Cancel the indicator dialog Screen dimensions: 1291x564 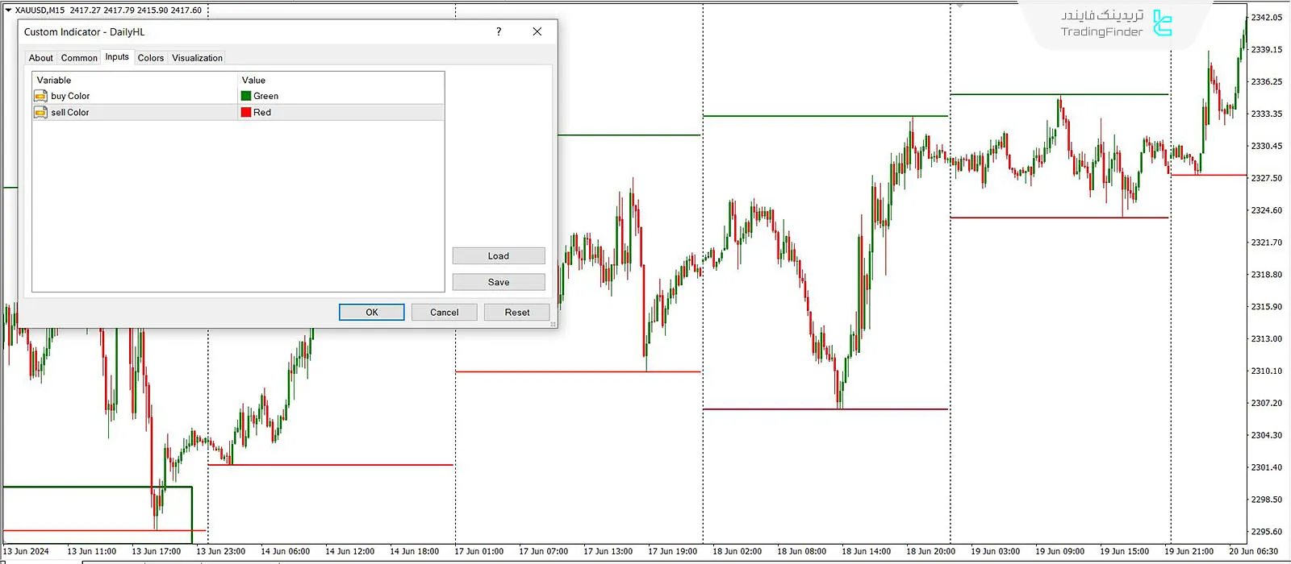click(x=444, y=313)
